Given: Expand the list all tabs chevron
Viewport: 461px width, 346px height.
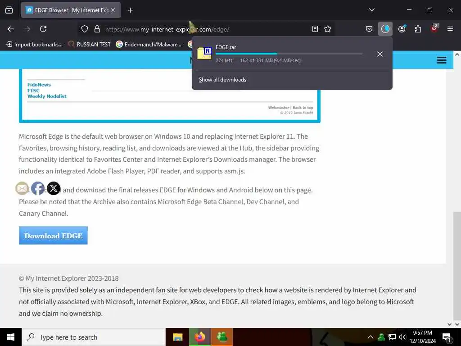Looking at the screenshot, I should click(x=371, y=10).
